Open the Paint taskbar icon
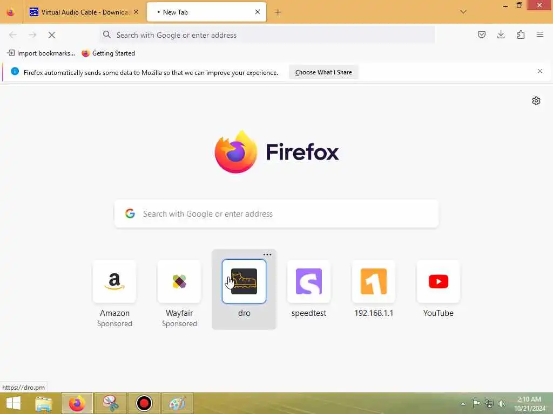Viewport: 553px width, 414px height. 177,403
